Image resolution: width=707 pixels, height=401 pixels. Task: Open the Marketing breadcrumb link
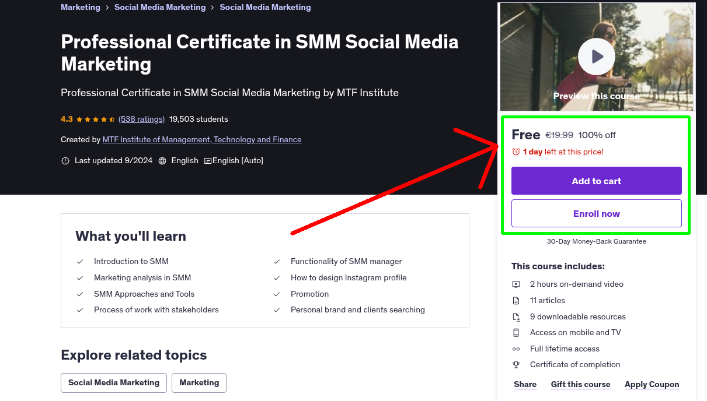tap(81, 7)
